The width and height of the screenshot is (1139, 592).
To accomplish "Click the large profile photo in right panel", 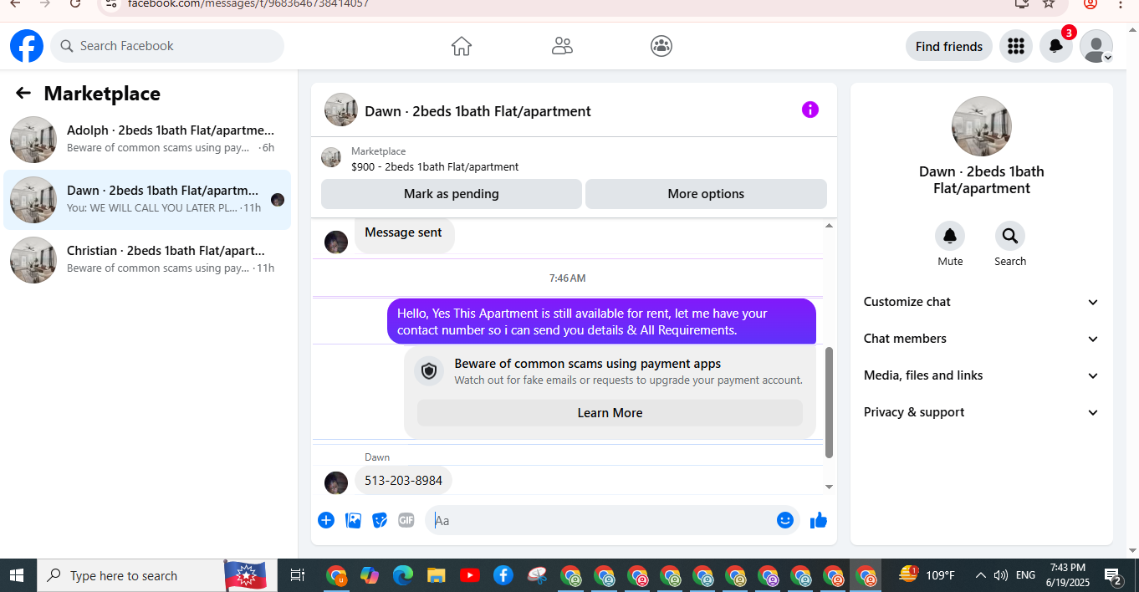I will tap(982, 126).
